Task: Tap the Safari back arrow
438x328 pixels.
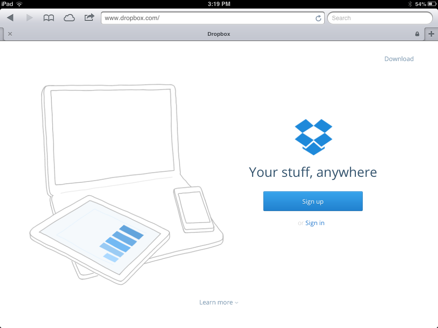Action: [x=10, y=18]
